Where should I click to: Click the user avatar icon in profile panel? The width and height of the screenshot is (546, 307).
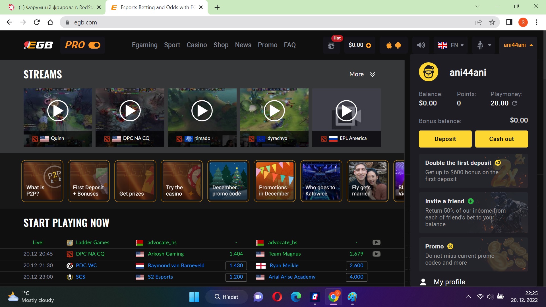tap(429, 72)
